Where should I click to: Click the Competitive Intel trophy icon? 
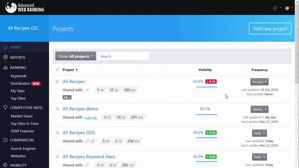(5, 107)
